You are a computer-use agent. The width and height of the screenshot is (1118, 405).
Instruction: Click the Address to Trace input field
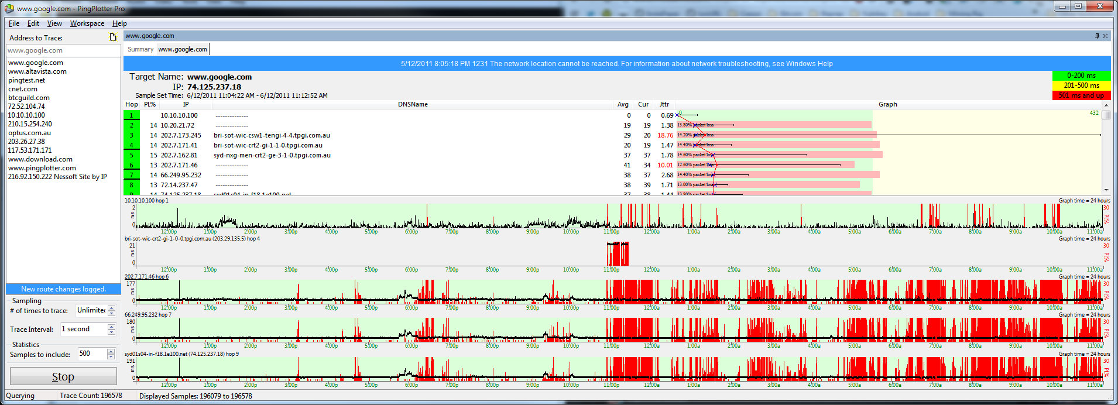tap(63, 50)
